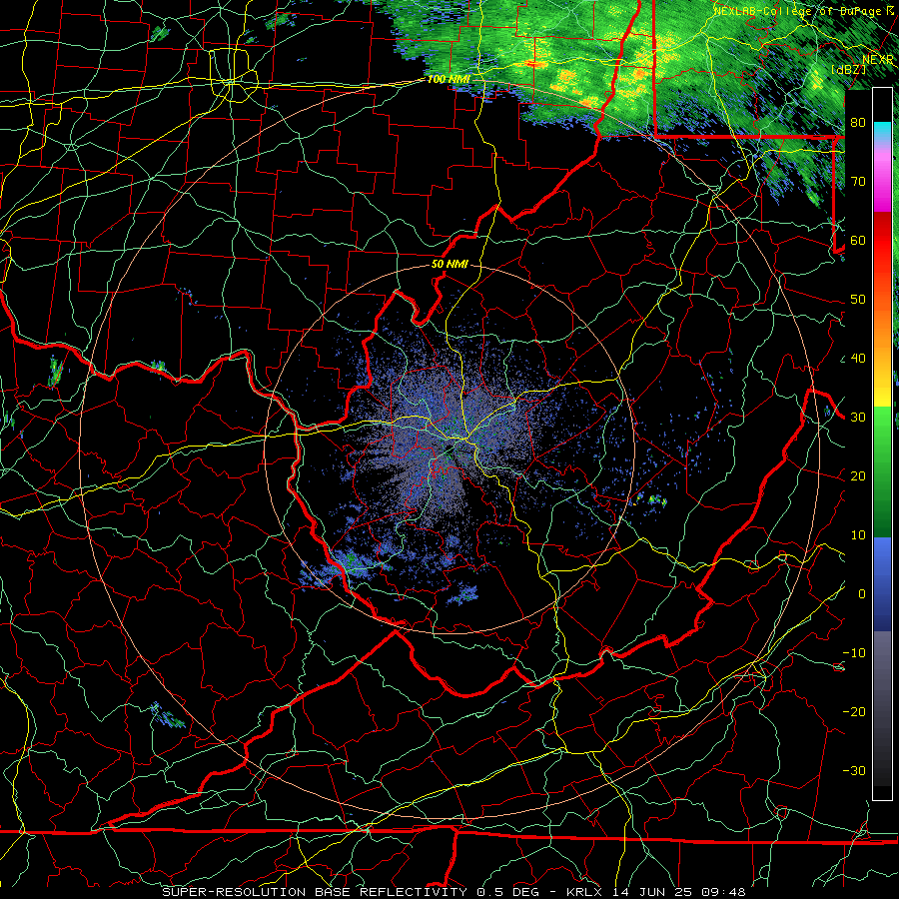
Task: Click the 20 value on reflectivity scale
Action: tap(858, 475)
